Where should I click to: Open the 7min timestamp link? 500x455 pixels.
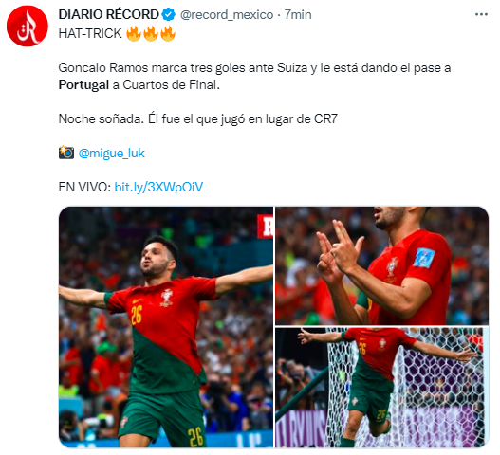pyautogui.click(x=298, y=14)
